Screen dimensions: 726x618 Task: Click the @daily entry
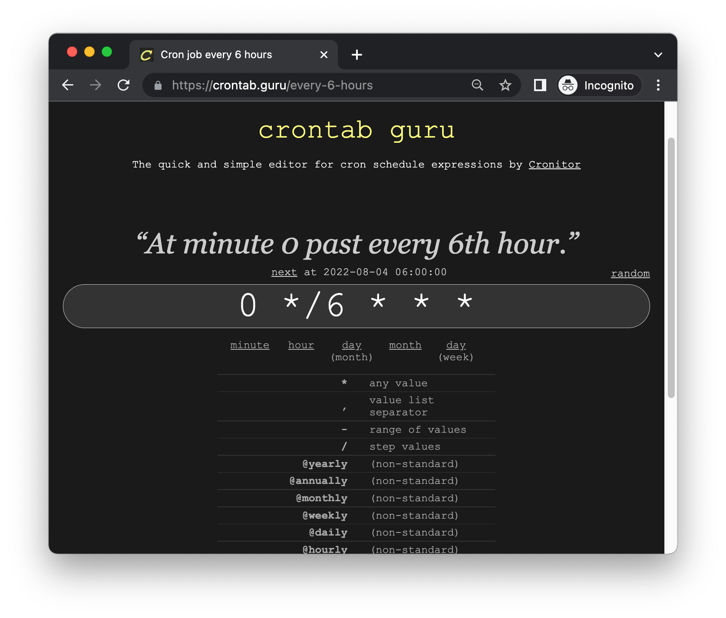pos(328,533)
